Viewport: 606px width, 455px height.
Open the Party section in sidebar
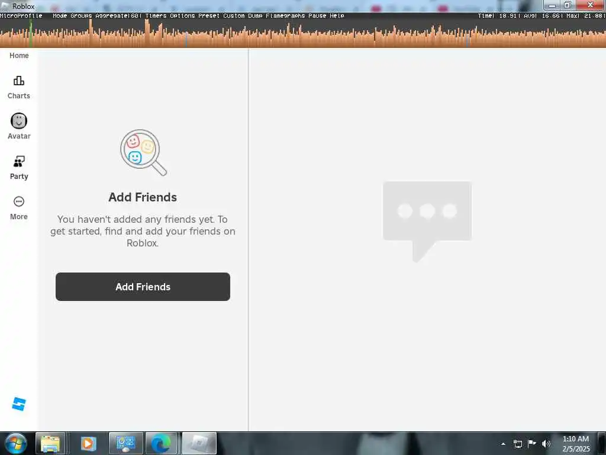click(18, 168)
